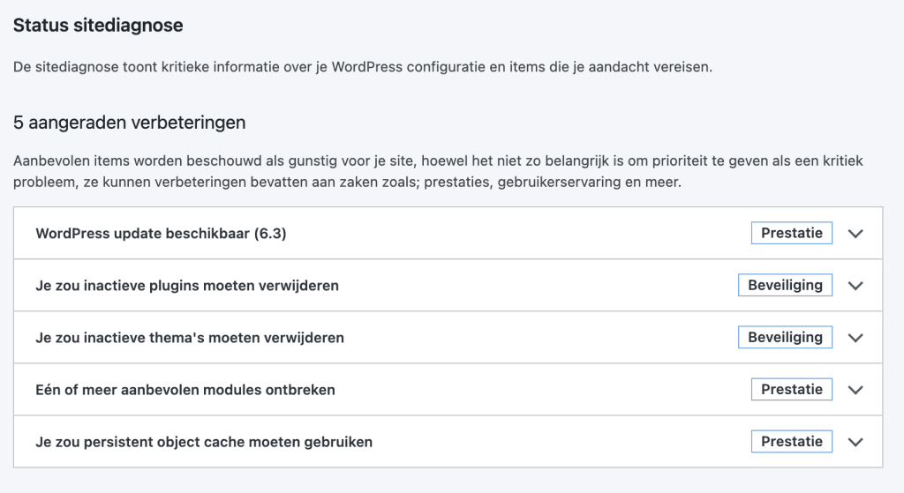Expand the aanbevolen modules ontbreken chevron

click(x=855, y=390)
